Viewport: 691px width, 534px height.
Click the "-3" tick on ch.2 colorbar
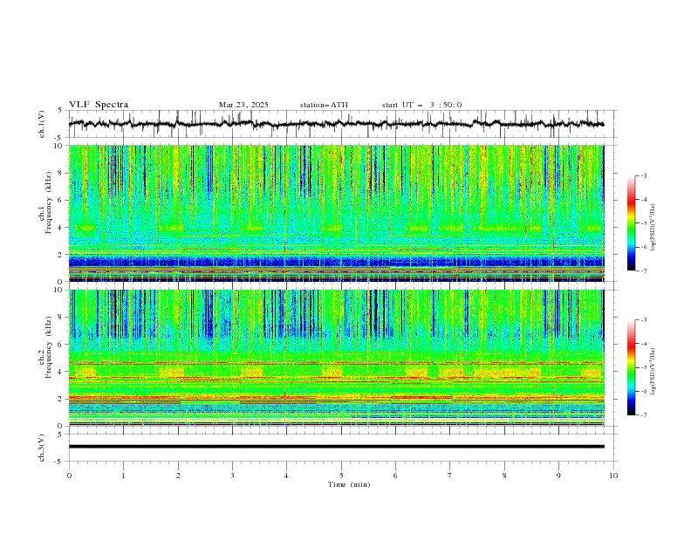coord(643,320)
